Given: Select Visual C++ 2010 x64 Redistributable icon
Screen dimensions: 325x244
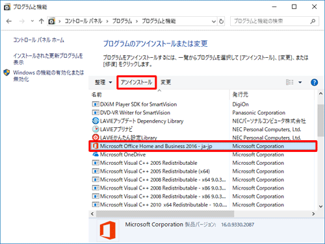Looking at the screenshot, I should coord(96,204).
